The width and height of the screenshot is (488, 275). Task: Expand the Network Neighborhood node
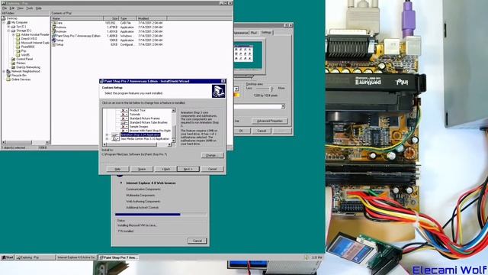(4, 71)
